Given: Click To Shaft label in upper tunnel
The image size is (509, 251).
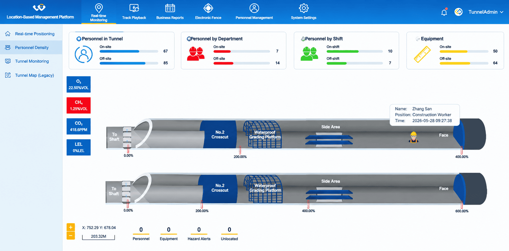Looking at the screenshot, I should (x=114, y=137).
